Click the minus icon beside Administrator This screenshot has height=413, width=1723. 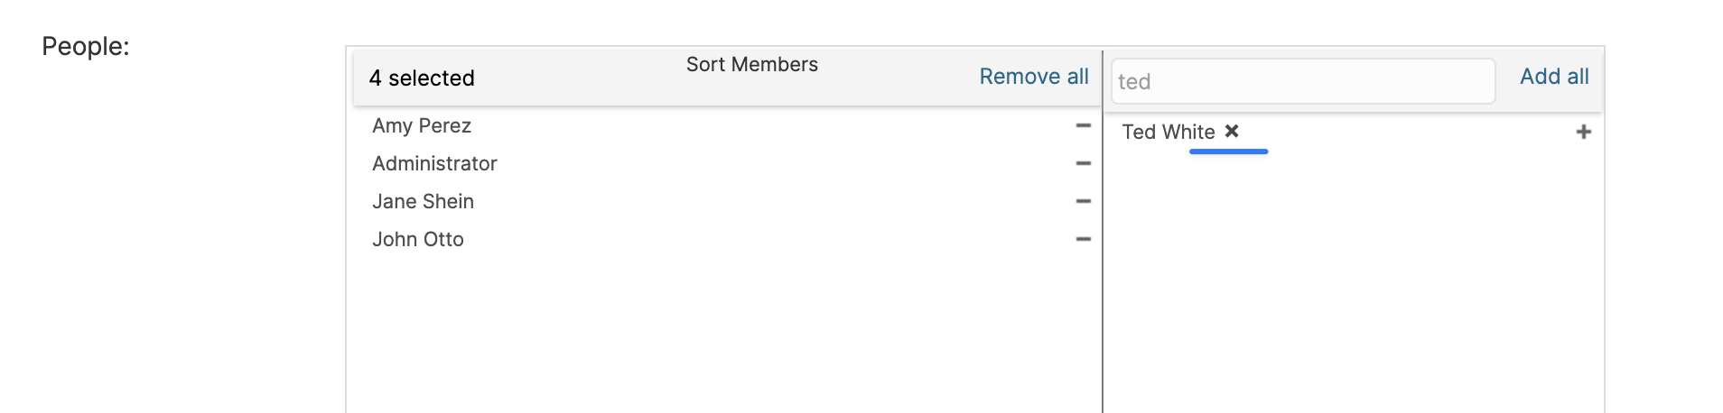point(1083,164)
